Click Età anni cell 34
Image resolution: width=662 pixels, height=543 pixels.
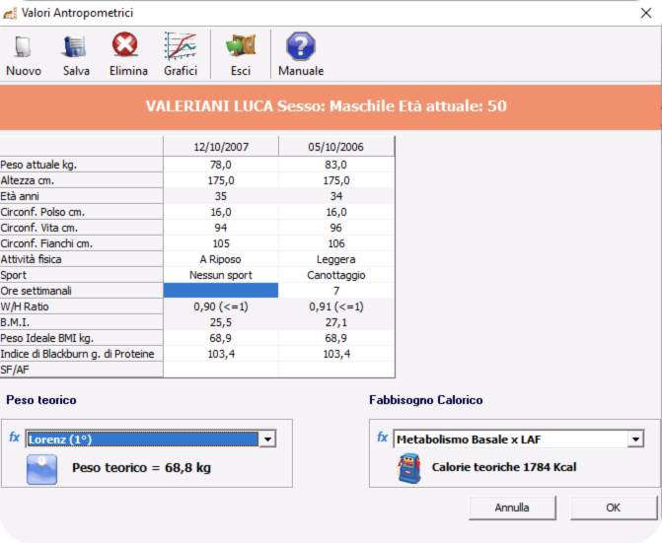[336, 196]
